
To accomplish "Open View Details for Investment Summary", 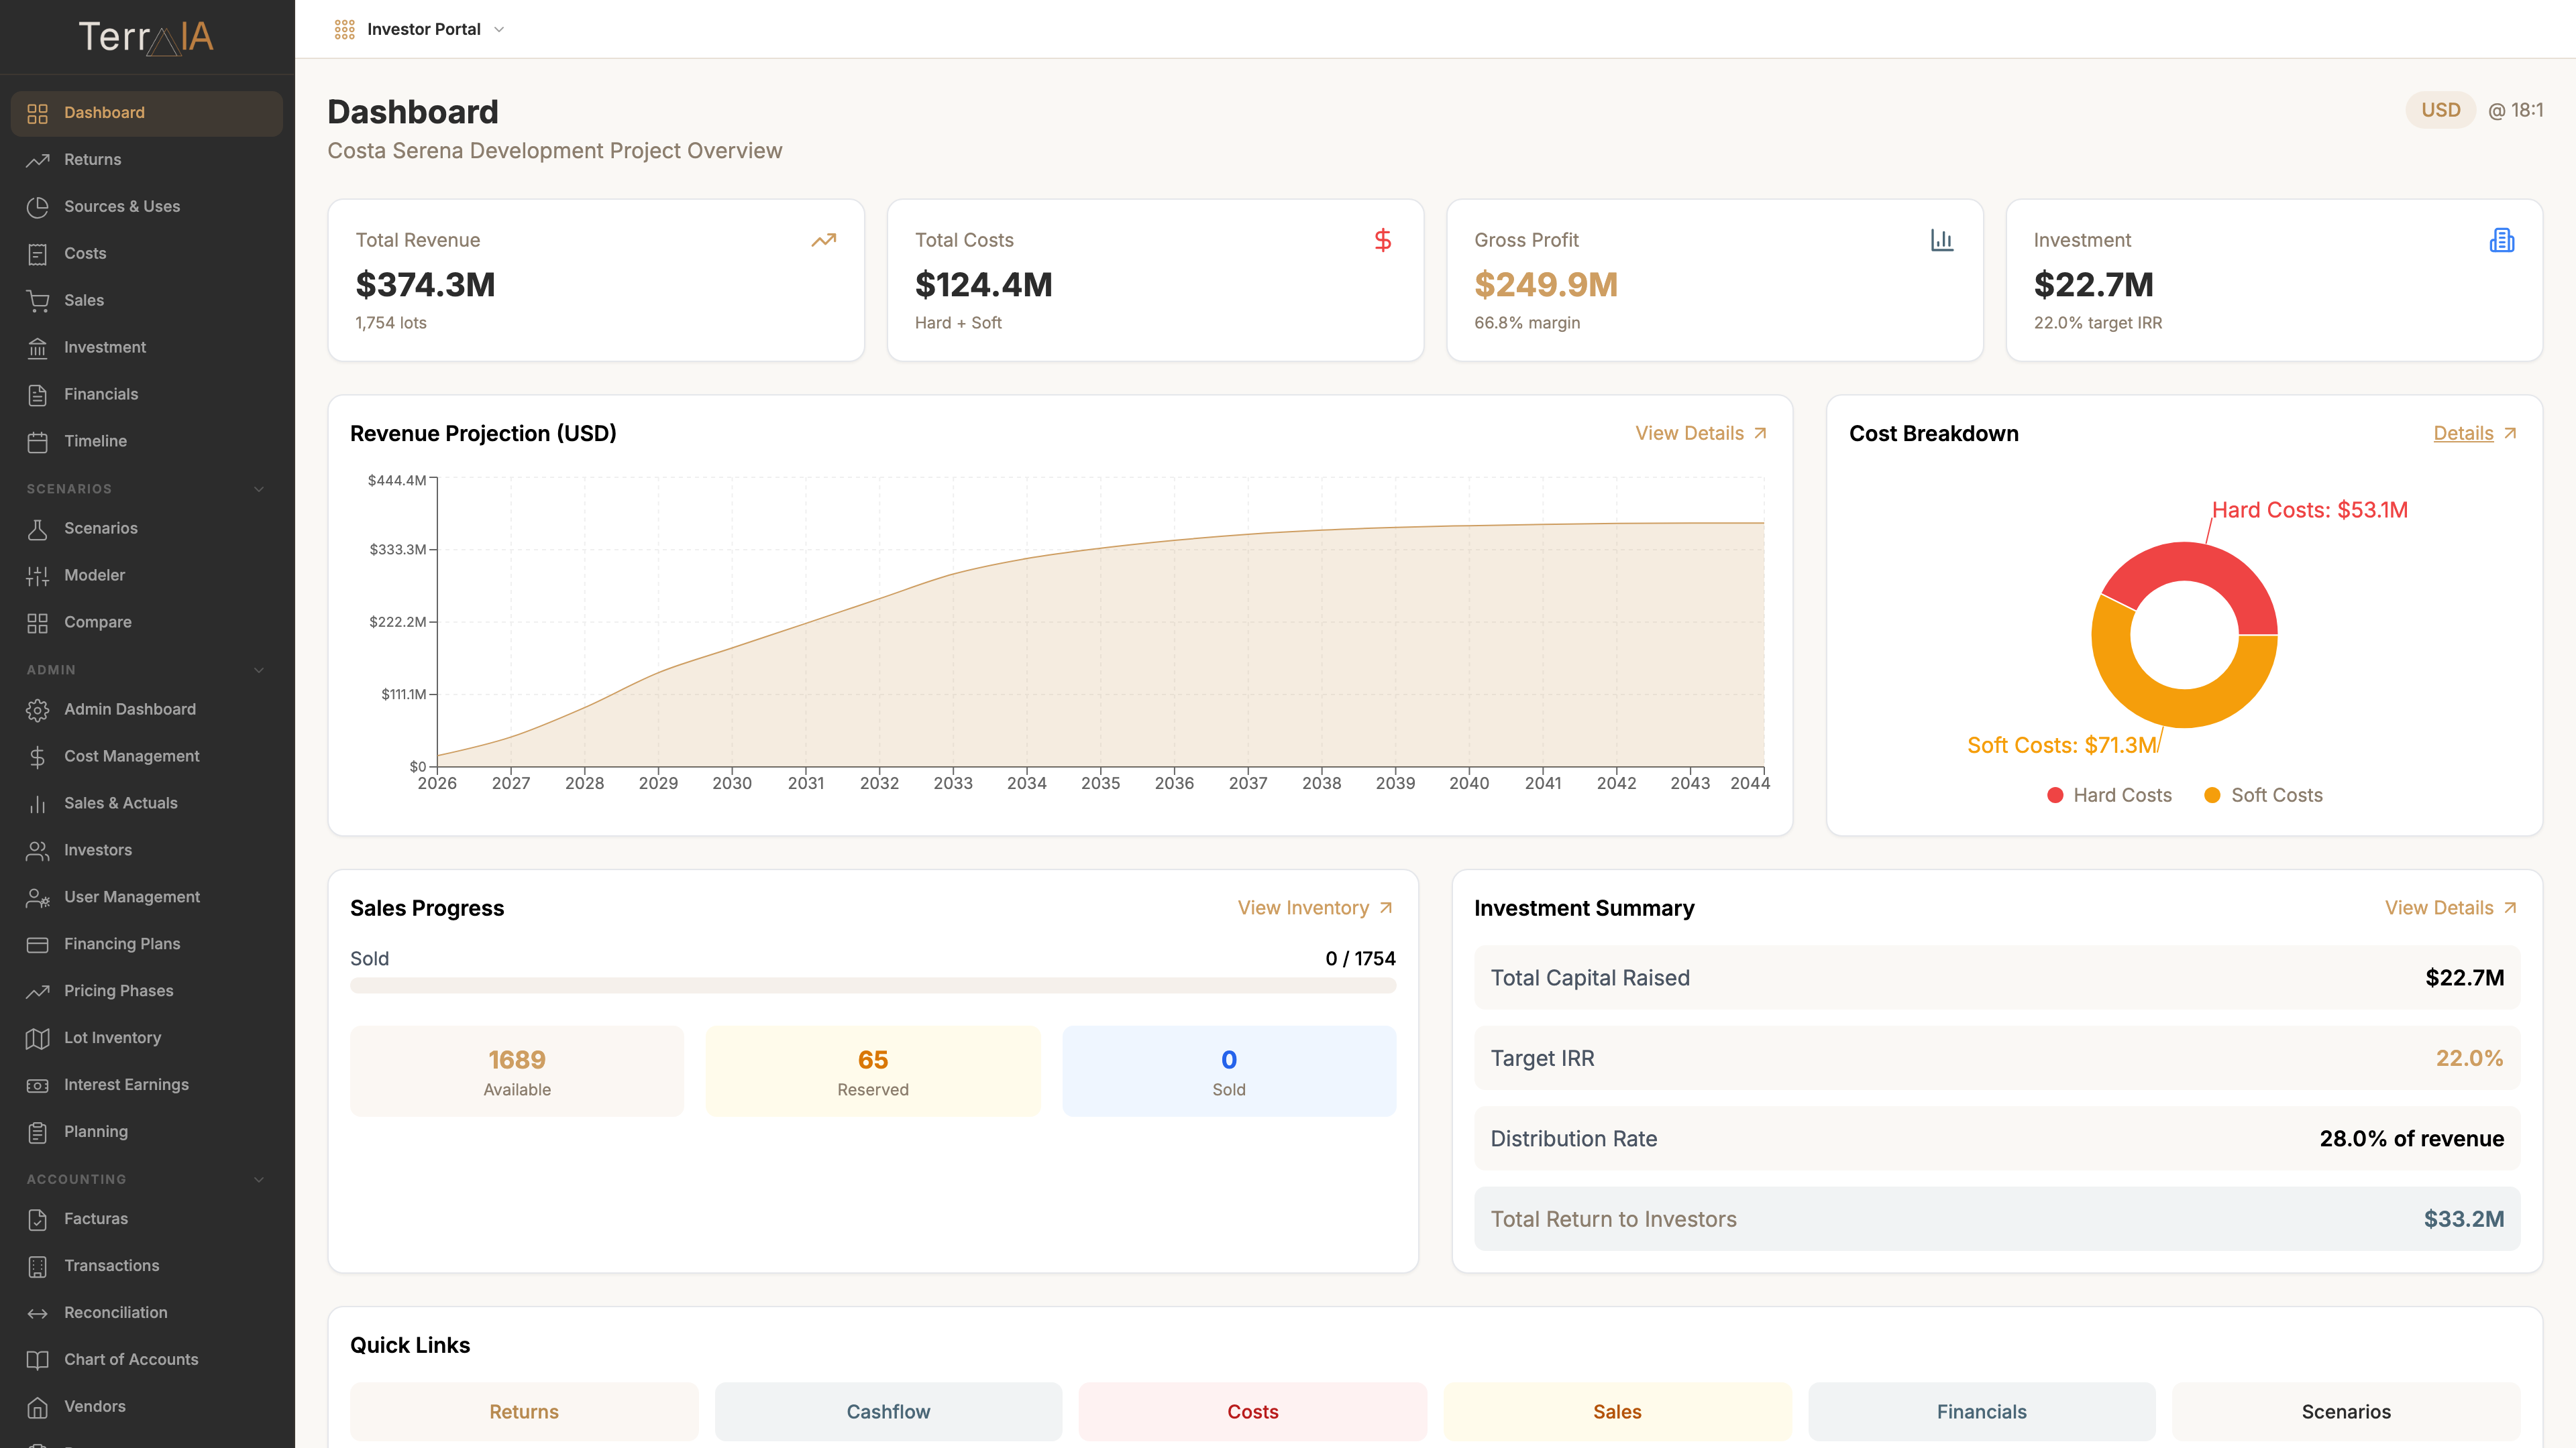I will pos(2451,908).
